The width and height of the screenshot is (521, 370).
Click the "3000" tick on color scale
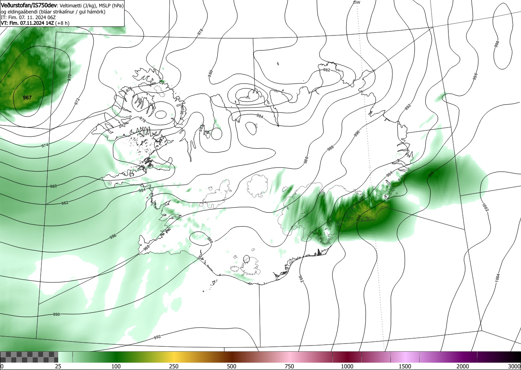click(514, 367)
